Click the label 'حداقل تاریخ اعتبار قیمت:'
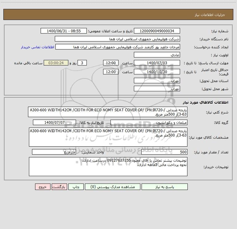 [215, 72]
